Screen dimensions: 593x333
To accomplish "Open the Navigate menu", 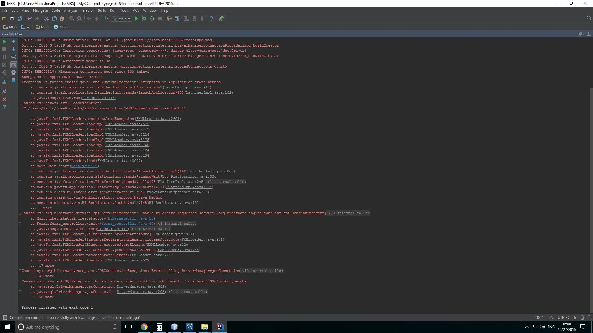I will pyautogui.click(x=40, y=10).
